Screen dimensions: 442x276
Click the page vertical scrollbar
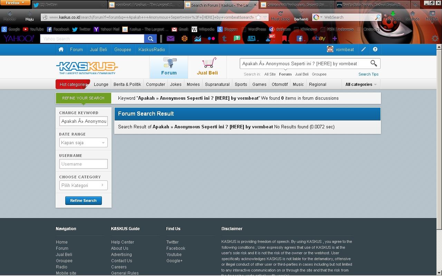coord(439,160)
